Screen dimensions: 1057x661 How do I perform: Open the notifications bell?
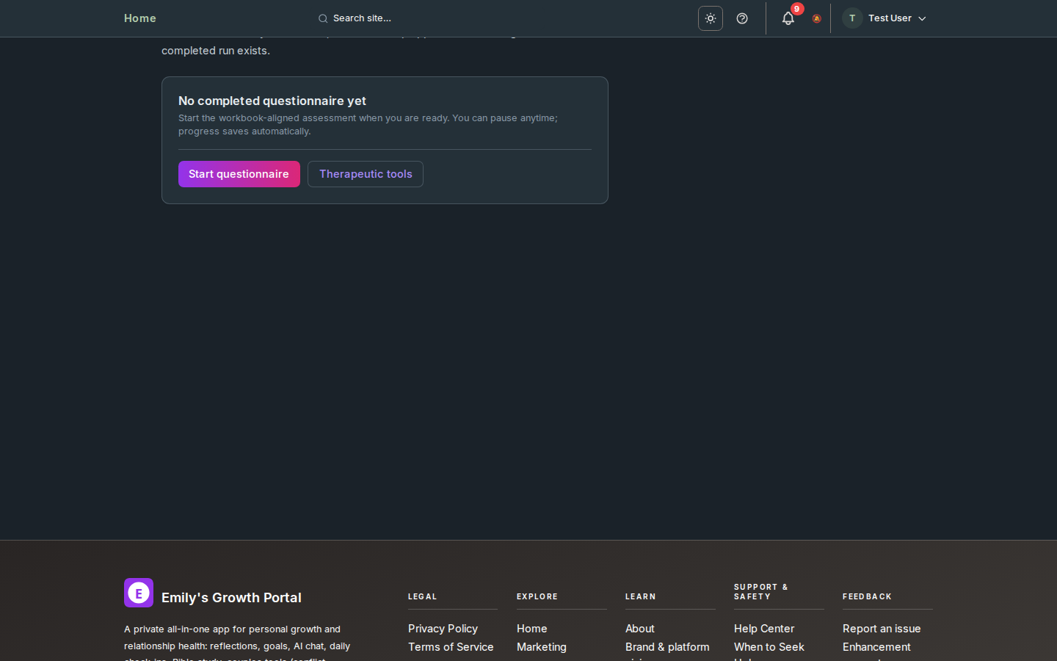click(x=788, y=18)
